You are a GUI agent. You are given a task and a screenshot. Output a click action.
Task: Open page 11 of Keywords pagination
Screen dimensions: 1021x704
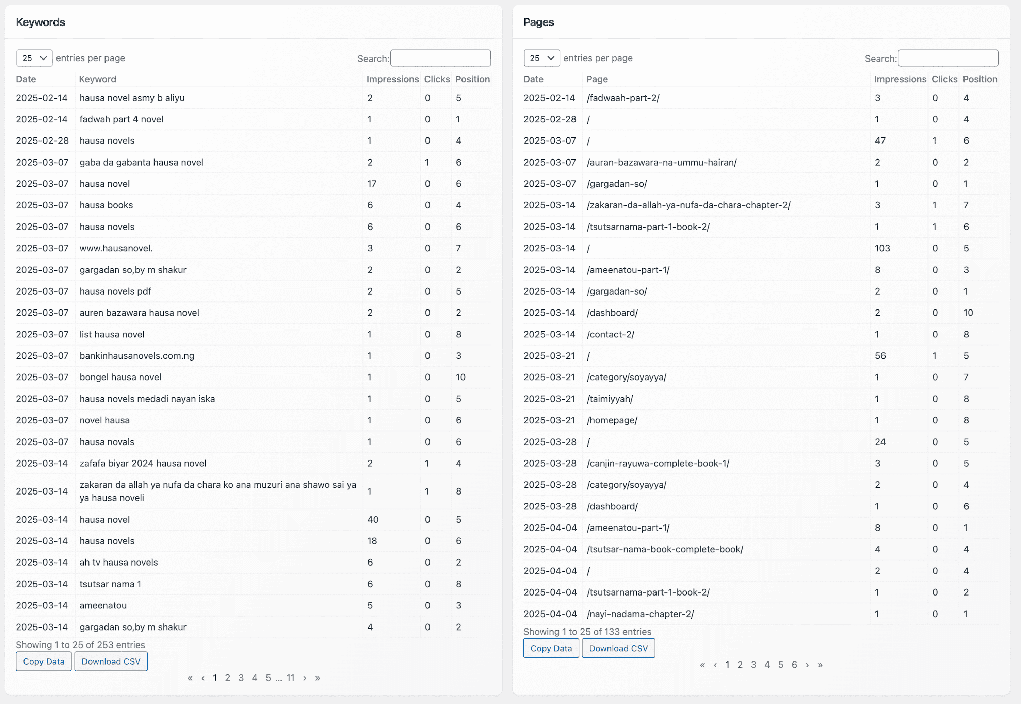pyautogui.click(x=290, y=678)
